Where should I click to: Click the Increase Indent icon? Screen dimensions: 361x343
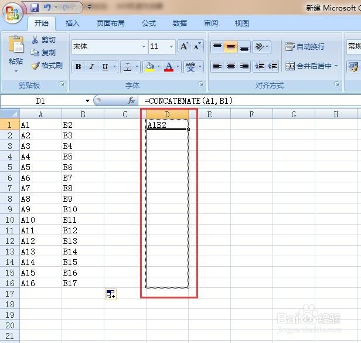(273, 66)
